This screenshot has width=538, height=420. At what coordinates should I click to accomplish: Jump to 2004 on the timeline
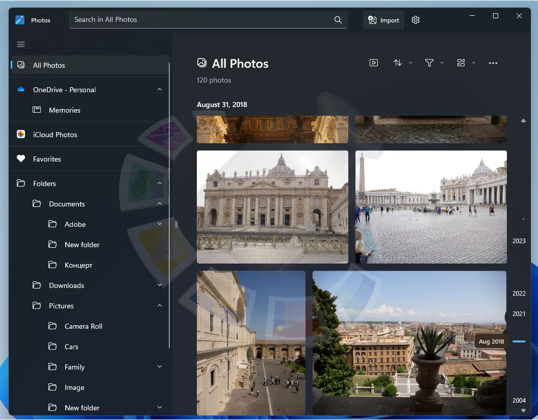519,401
